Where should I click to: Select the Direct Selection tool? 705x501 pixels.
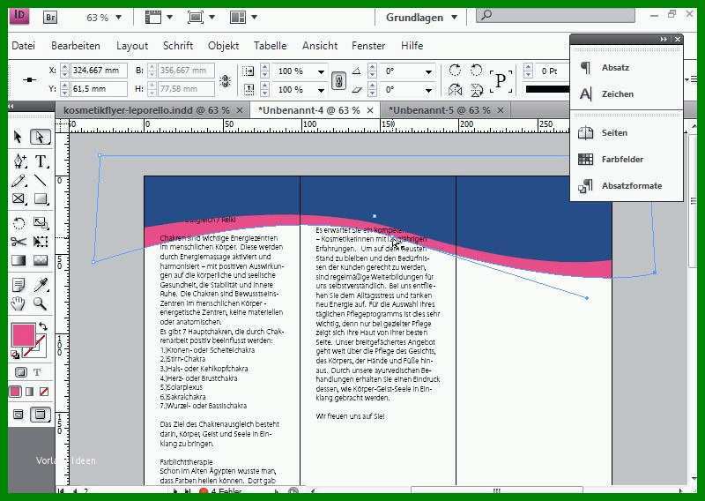click(40, 137)
